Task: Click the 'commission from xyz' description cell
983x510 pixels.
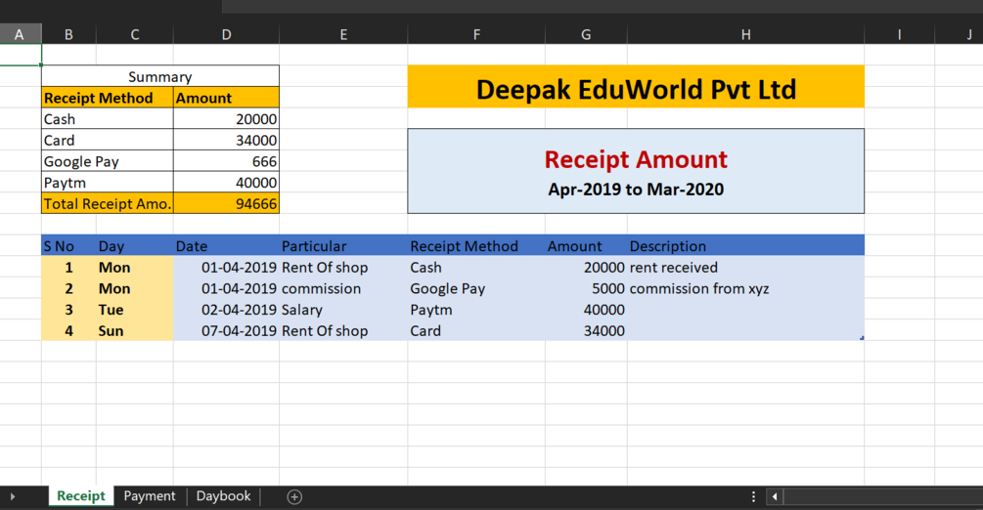Action: click(745, 289)
